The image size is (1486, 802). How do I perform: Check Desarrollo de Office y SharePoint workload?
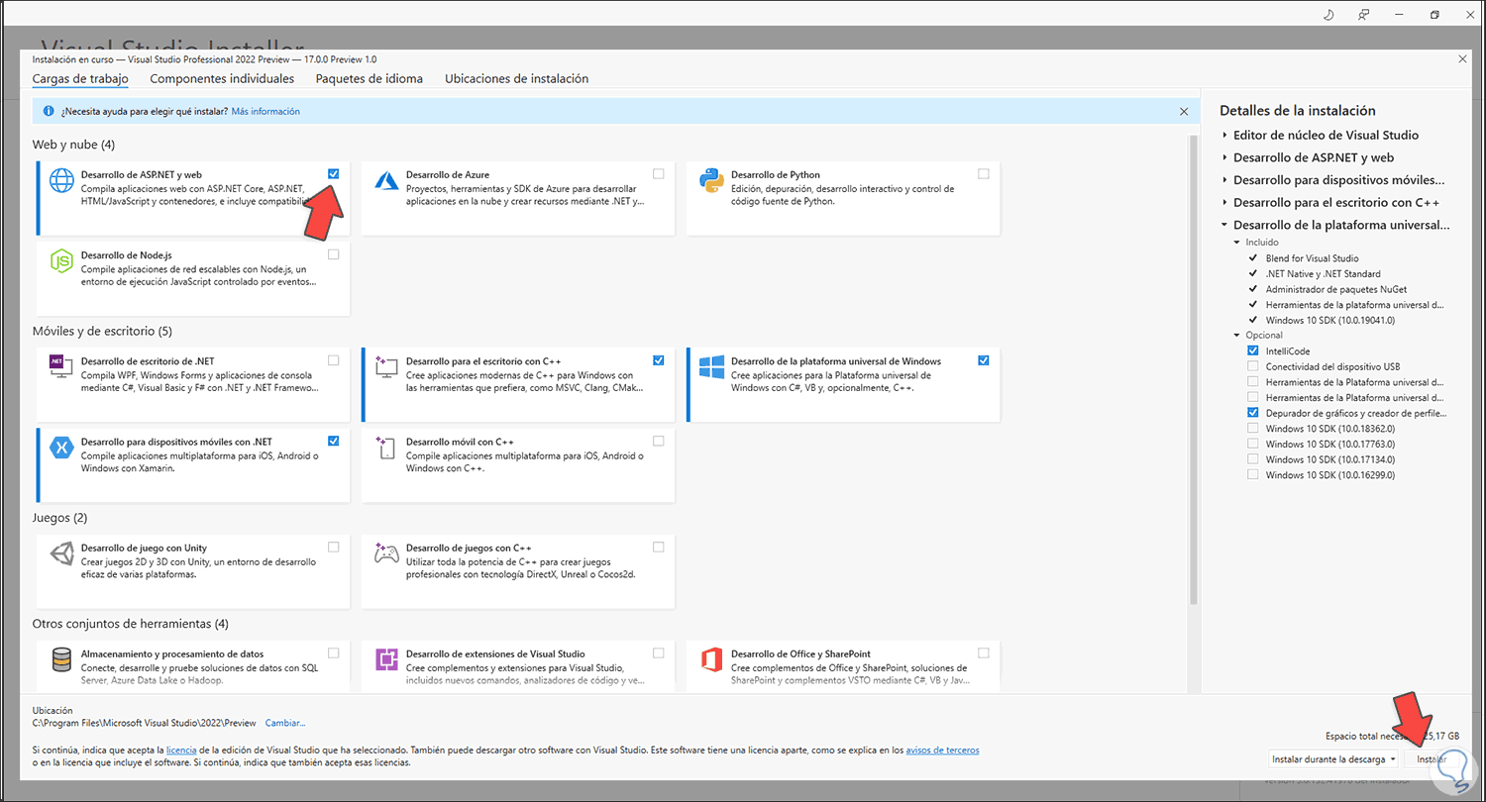click(984, 652)
